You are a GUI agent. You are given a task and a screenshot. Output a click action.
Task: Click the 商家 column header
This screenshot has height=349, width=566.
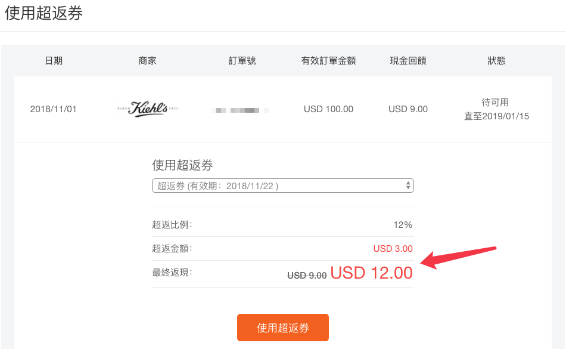pos(147,60)
